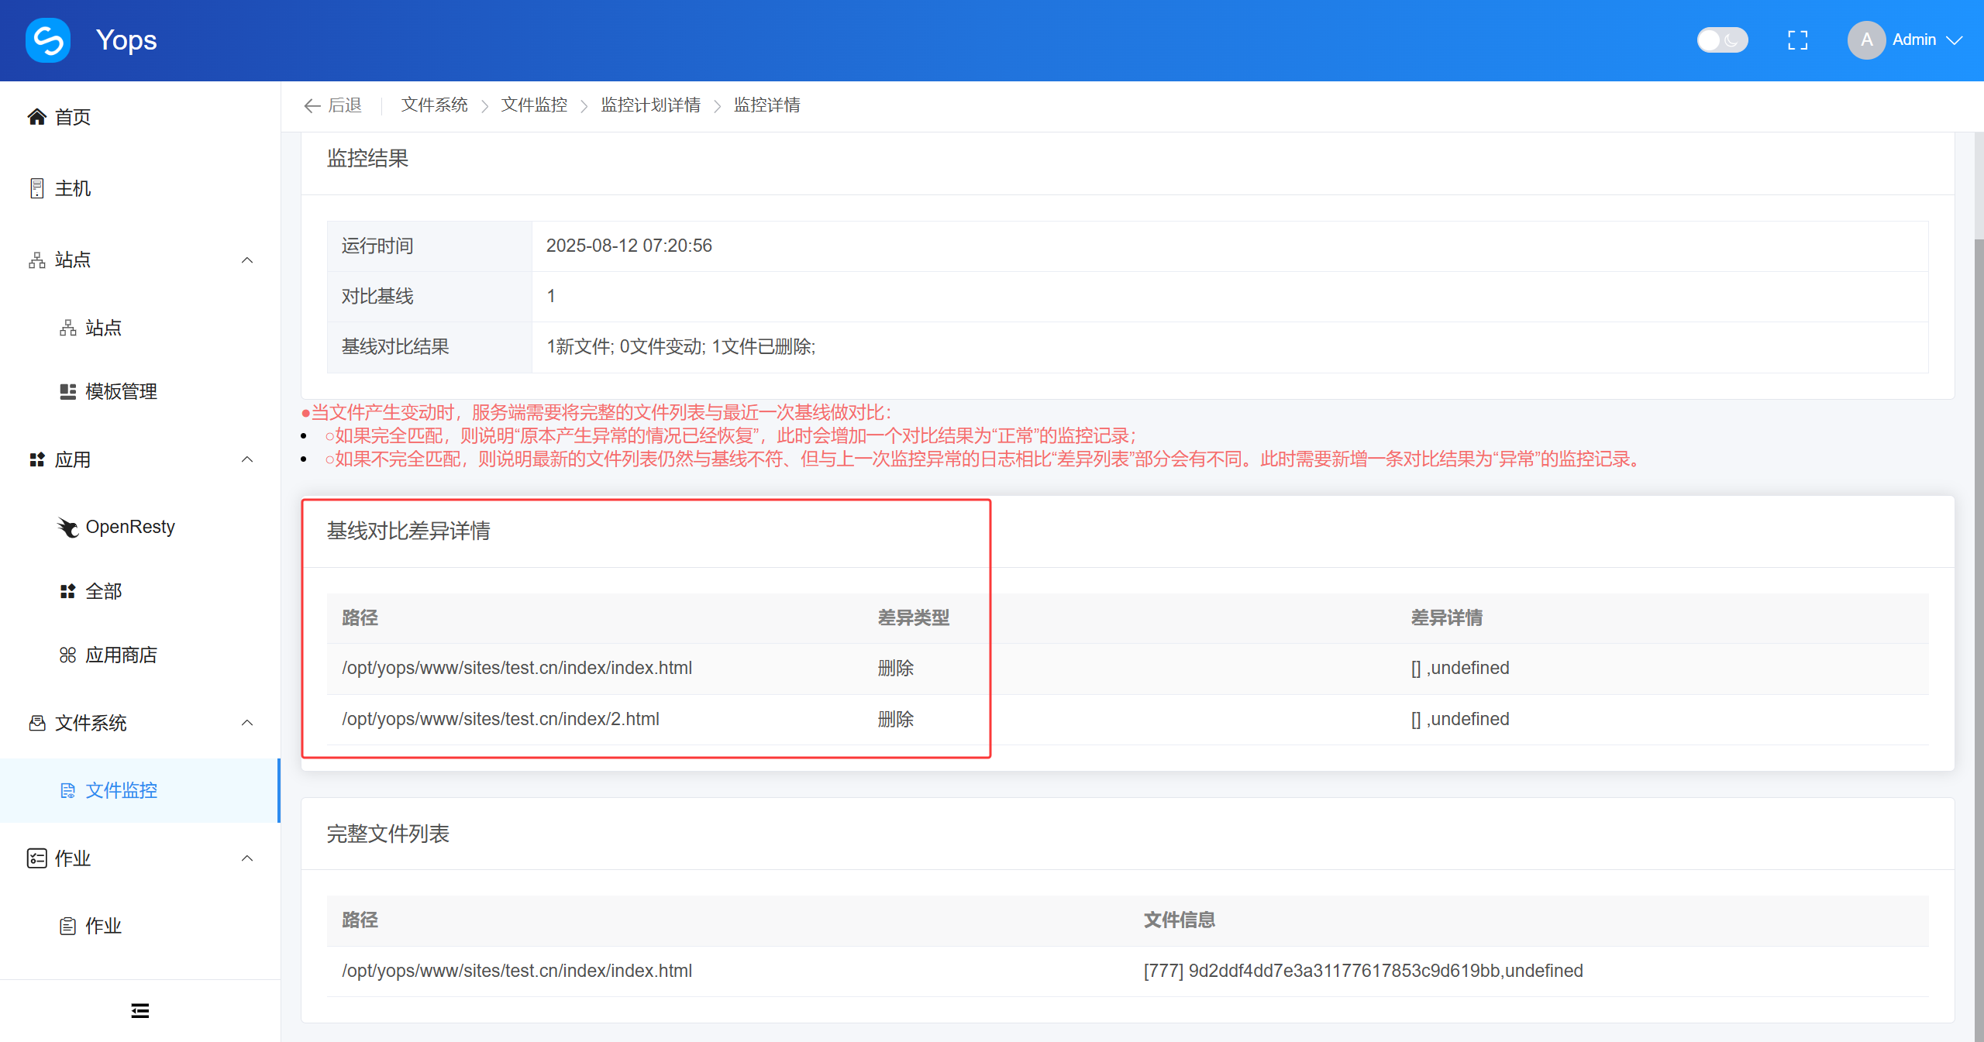Open 模板管理 sidebar item
This screenshot has height=1042, width=1984.
(x=120, y=391)
